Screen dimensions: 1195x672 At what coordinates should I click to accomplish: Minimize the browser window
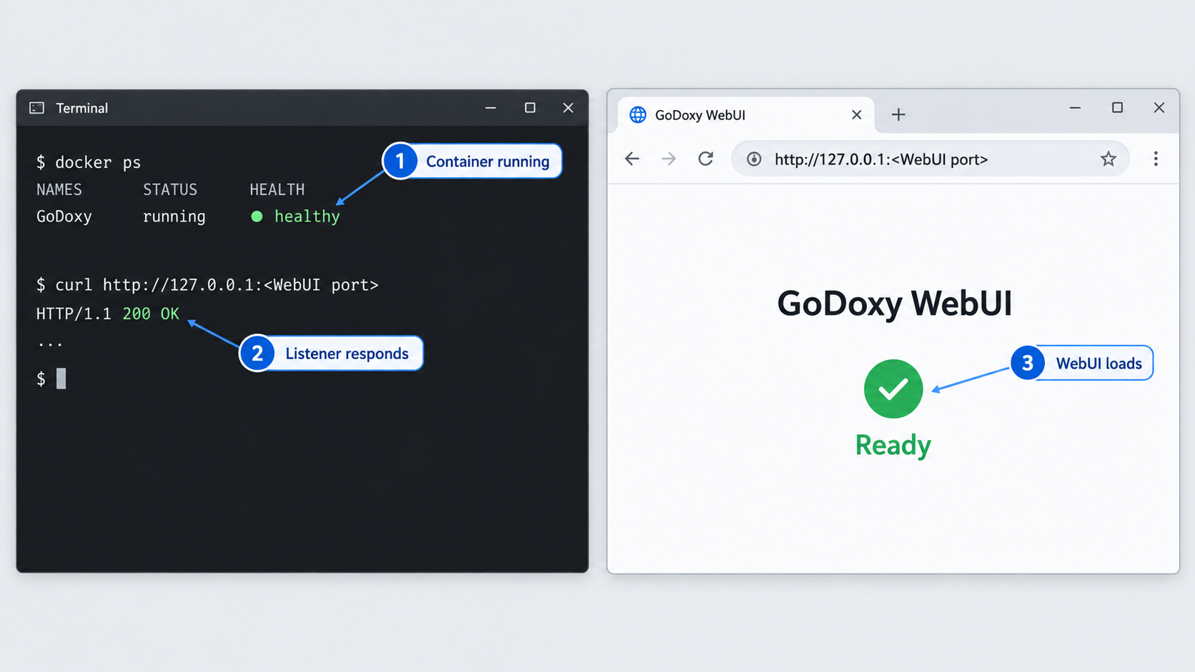click(1075, 108)
